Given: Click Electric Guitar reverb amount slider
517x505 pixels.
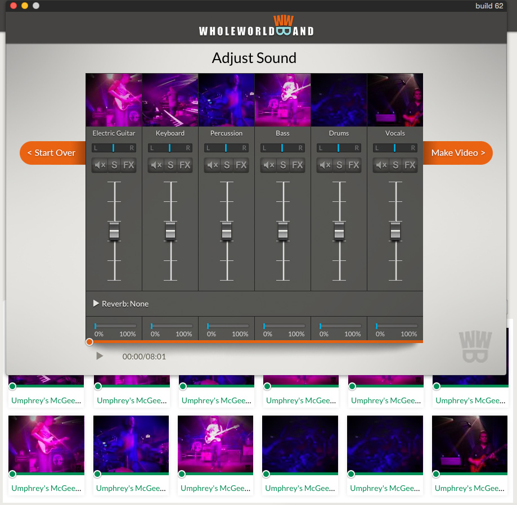Looking at the screenshot, I should point(115,326).
